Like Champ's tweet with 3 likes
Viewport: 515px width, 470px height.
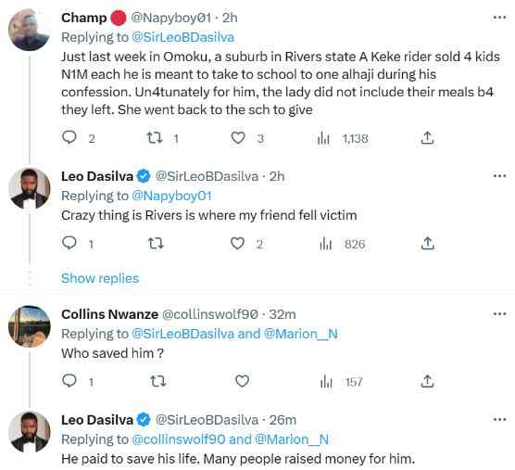(238, 138)
